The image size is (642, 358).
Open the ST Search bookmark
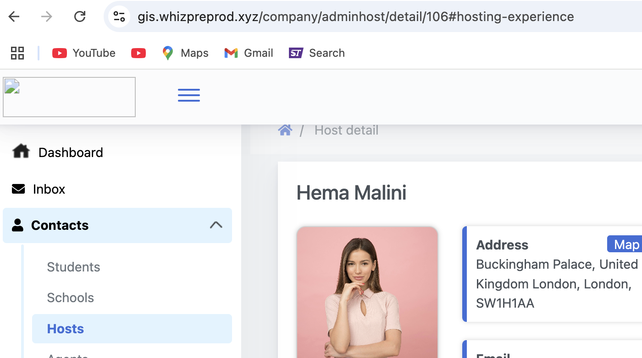(316, 53)
